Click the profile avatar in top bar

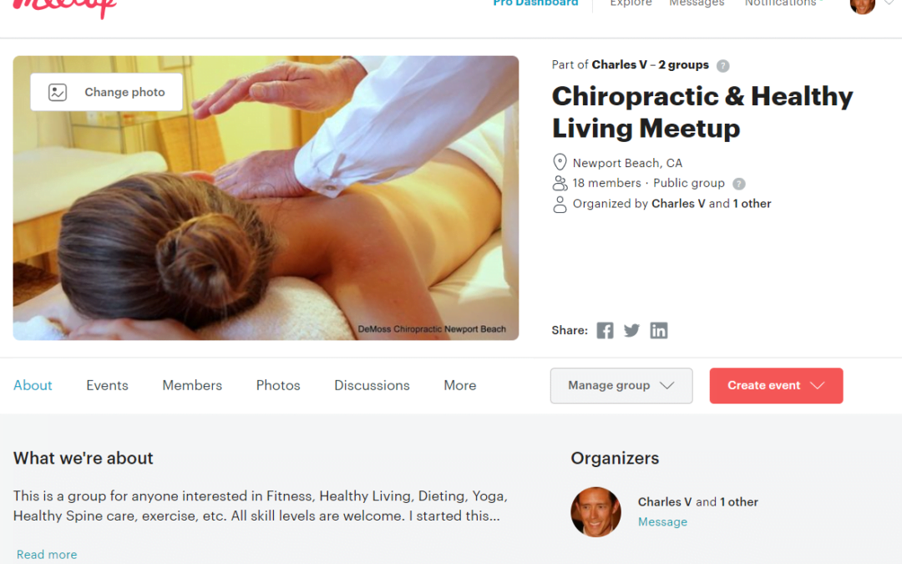tap(862, 5)
